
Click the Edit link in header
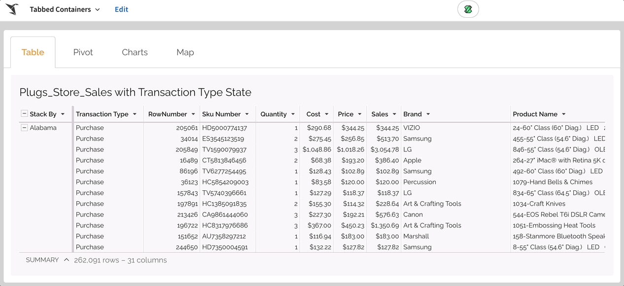[x=121, y=9]
